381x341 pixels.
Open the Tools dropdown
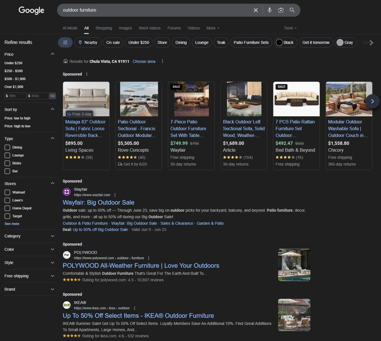pos(290,28)
